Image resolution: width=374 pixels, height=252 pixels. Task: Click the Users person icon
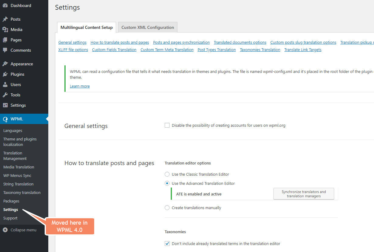click(x=5, y=85)
